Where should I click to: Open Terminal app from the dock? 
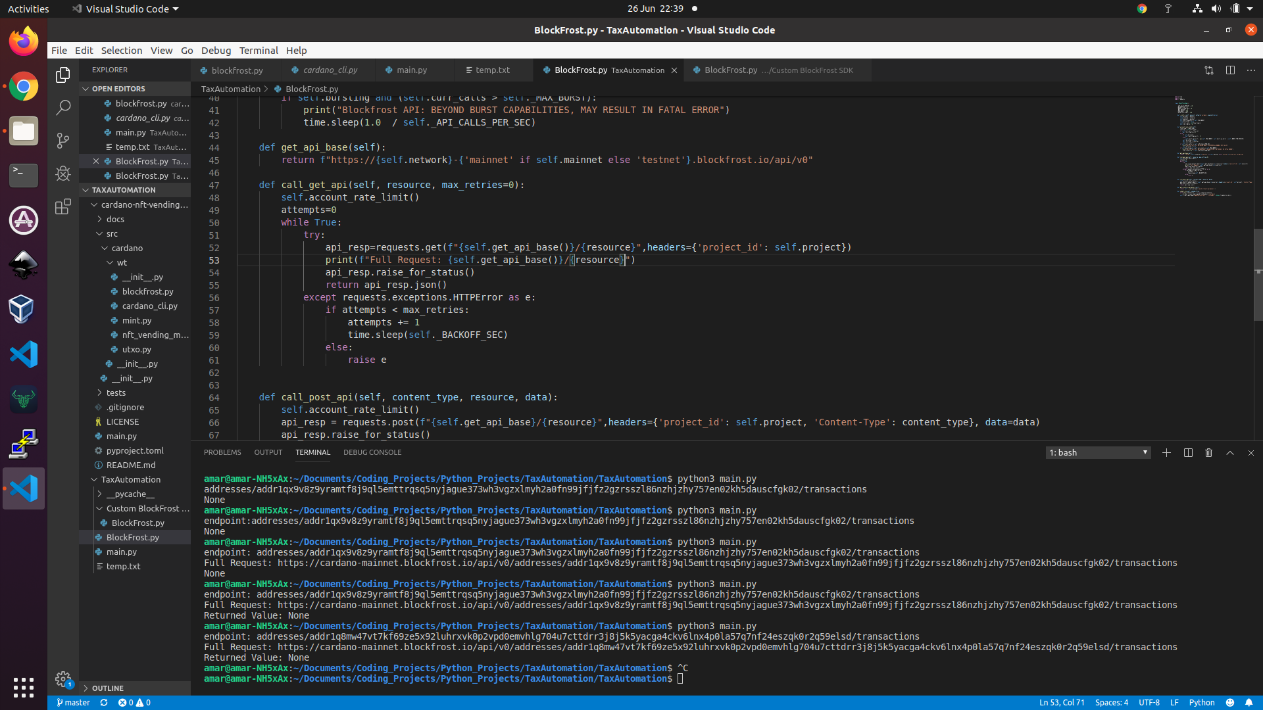(24, 176)
